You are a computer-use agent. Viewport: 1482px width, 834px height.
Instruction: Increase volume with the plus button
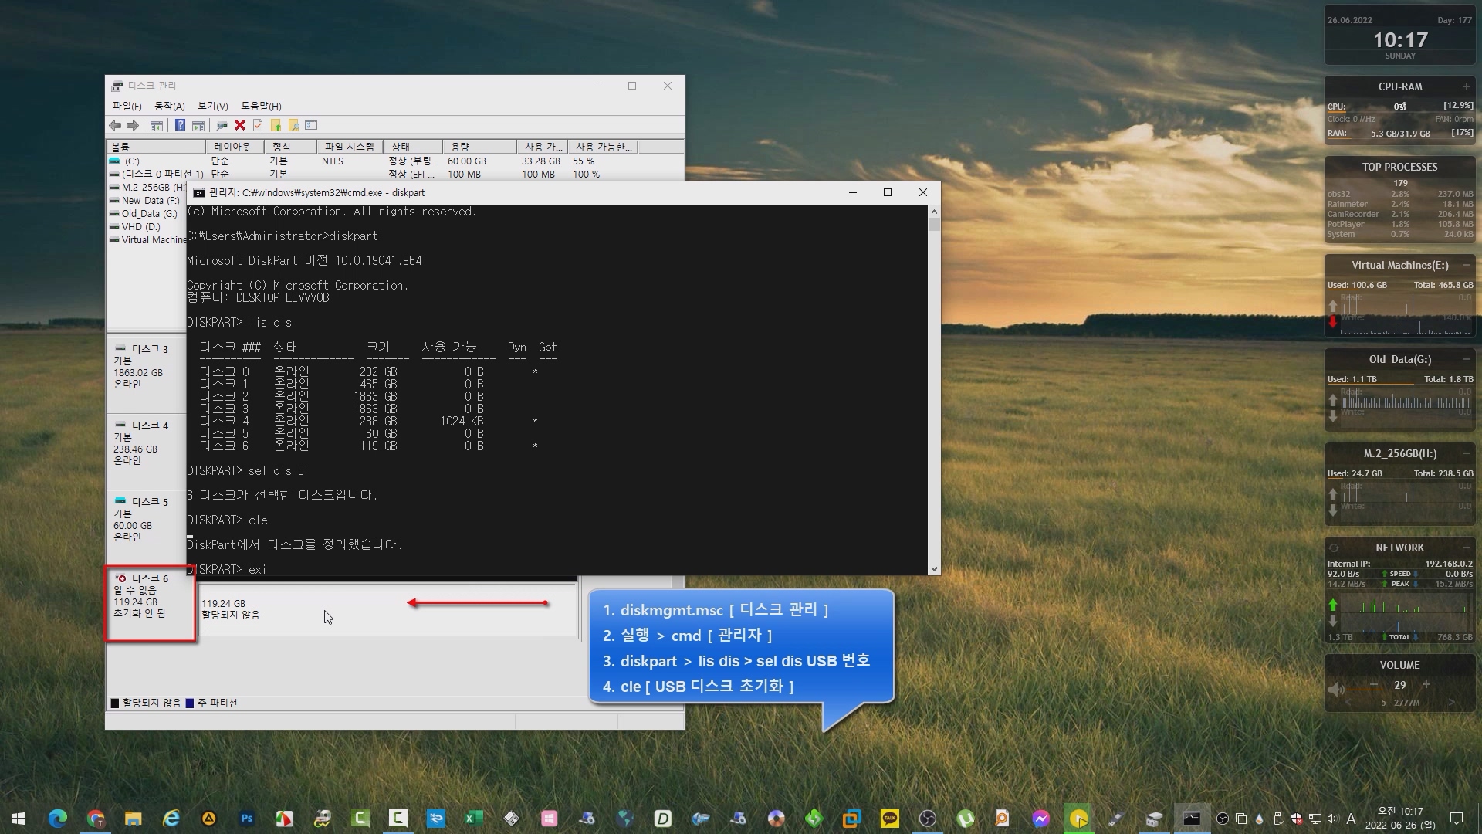point(1426,685)
